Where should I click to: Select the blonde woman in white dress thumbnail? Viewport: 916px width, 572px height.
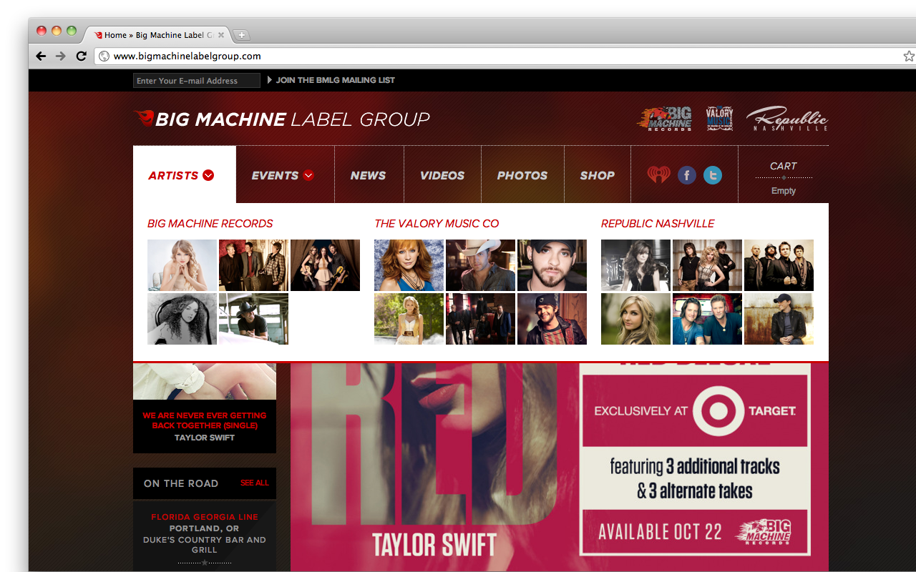(409, 319)
